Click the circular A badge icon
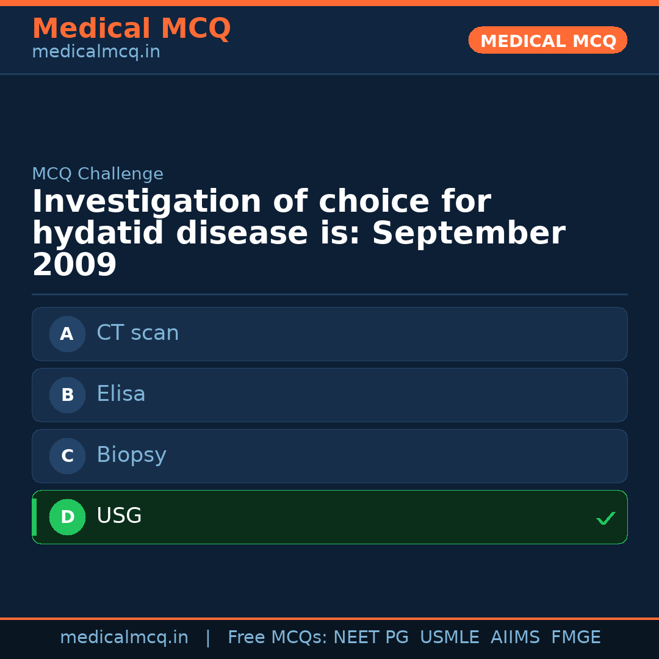659x659 pixels. [x=67, y=334]
